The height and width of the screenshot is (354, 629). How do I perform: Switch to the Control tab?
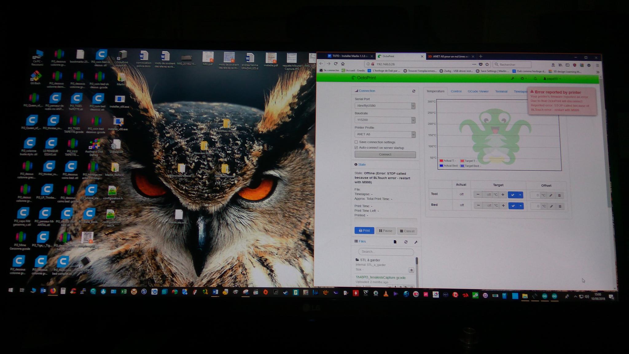[456, 91]
